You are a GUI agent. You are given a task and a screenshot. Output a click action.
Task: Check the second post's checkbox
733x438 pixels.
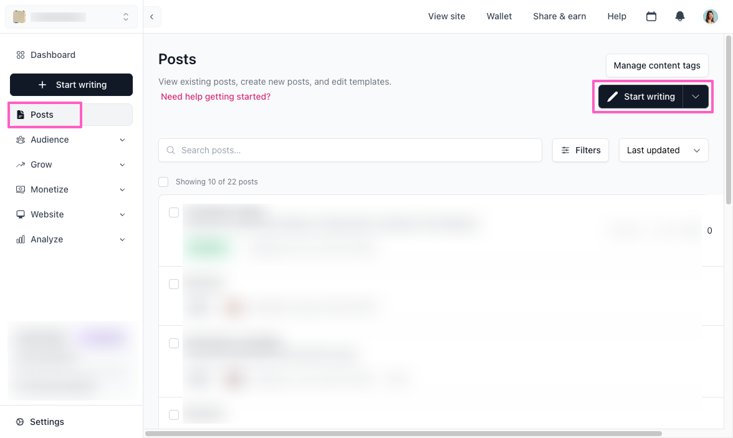[174, 284]
